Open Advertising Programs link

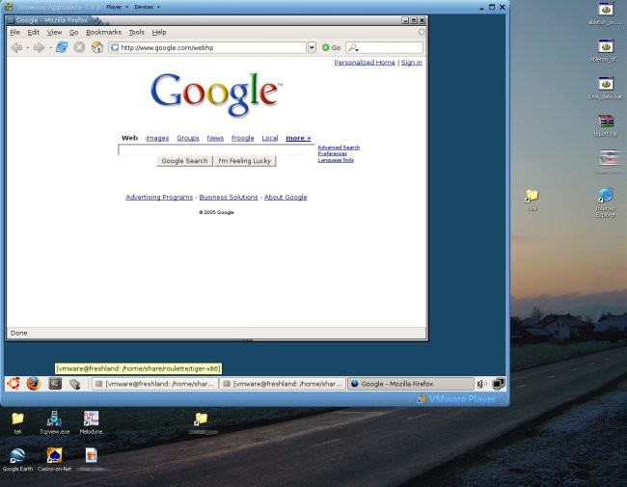pos(159,197)
